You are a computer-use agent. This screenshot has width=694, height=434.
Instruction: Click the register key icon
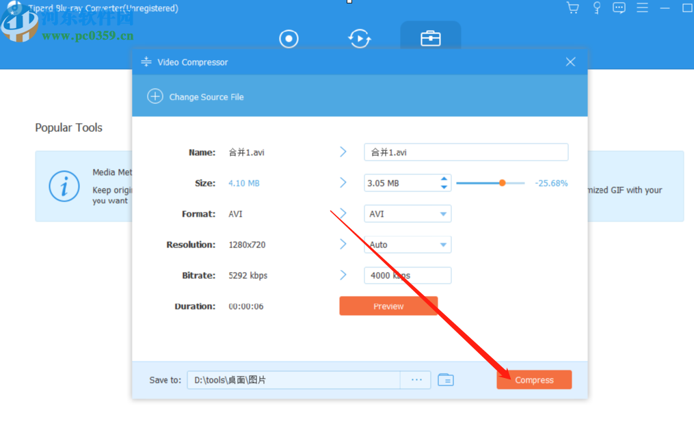click(597, 8)
